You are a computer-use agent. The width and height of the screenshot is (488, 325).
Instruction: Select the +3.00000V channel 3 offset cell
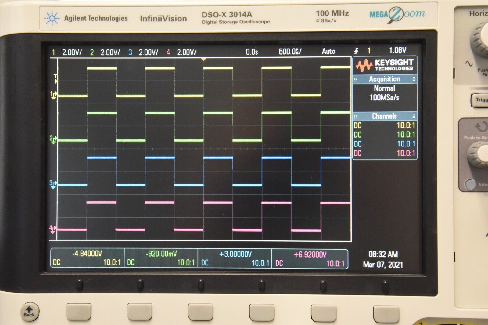(235, 258)
